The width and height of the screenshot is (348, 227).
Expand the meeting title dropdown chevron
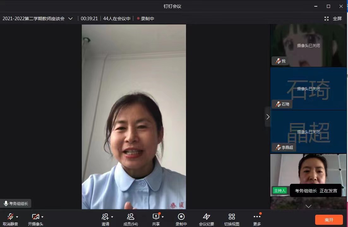pyautogui.click(x=70, y=19)
